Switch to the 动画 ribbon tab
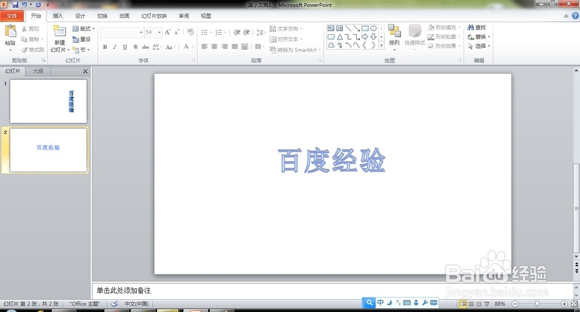The height and width of the screenshot is (312, 580). tap(124, 16)
